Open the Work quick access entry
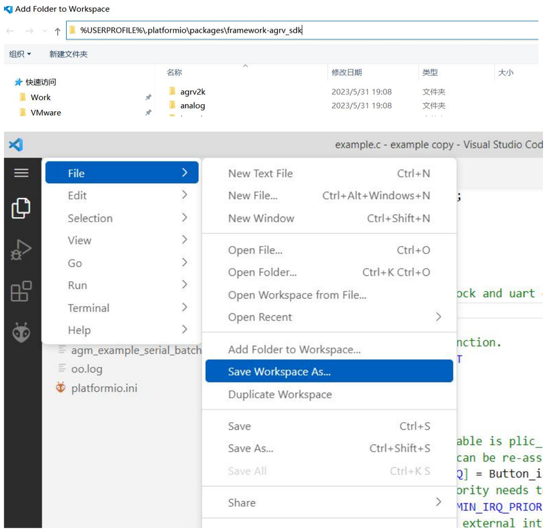552x532 pixels. (x=40, y=97)
